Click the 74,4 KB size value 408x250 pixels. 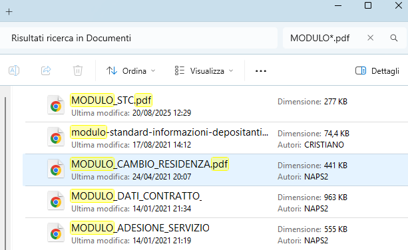coord(337,134)
